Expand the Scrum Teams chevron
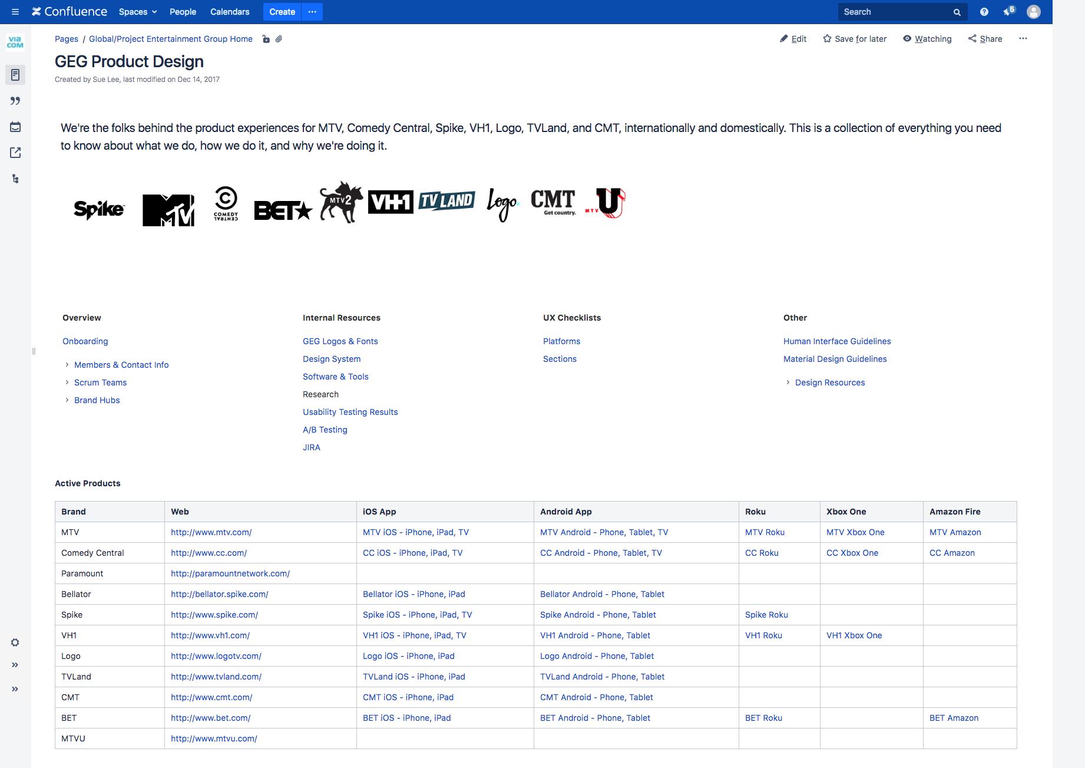 click(67, 383)
